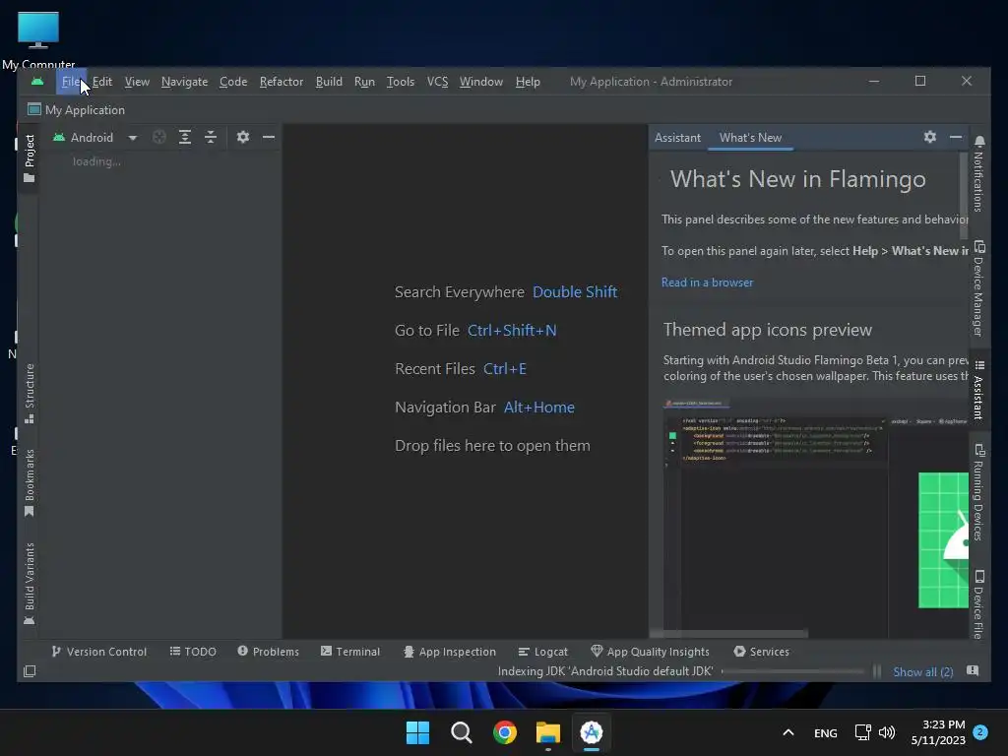Open the Windows Start menu

(417, 732)
